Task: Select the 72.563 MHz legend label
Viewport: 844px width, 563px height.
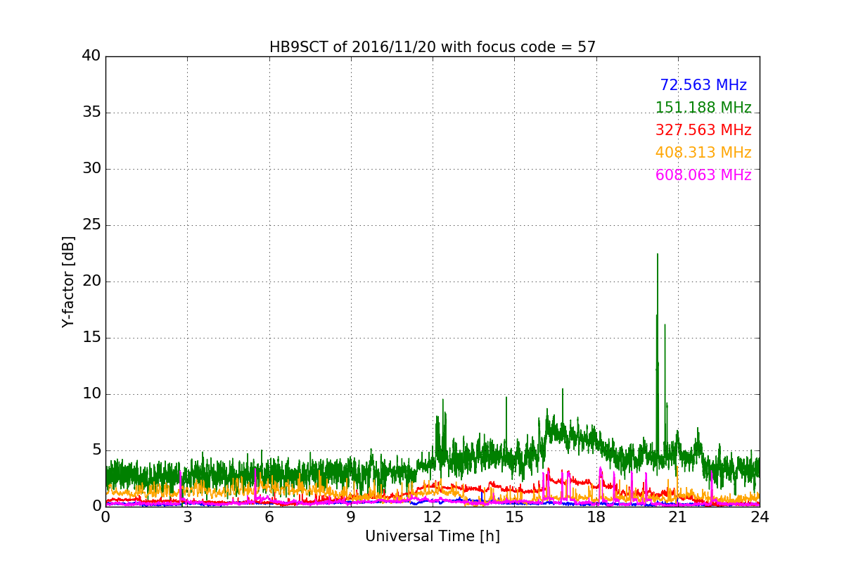Action: pos(703,85)
